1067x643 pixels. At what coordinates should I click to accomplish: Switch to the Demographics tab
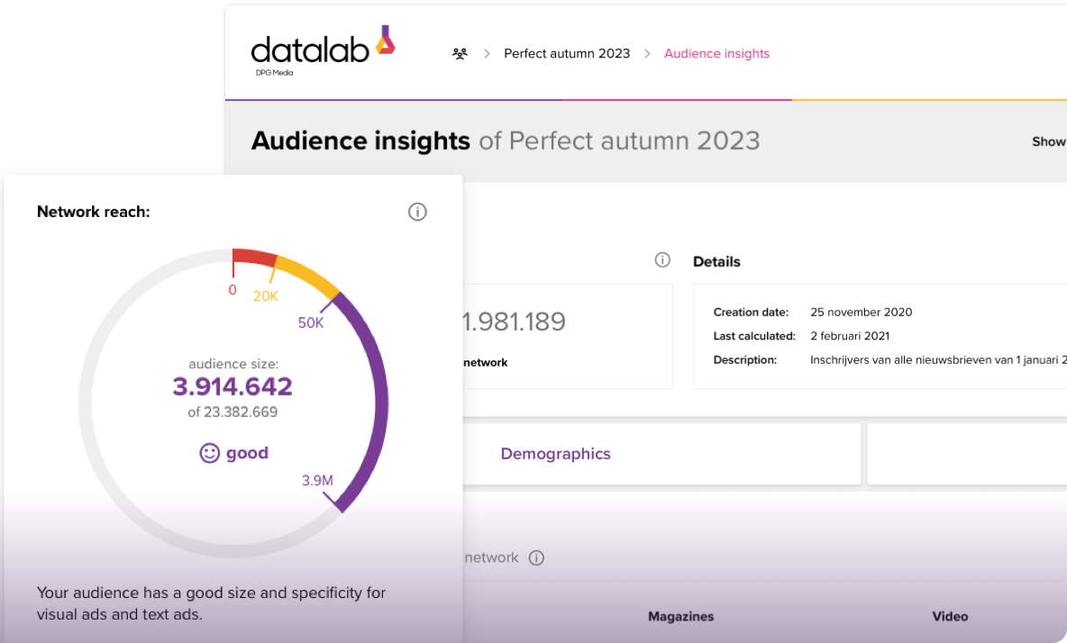(555, 453)
